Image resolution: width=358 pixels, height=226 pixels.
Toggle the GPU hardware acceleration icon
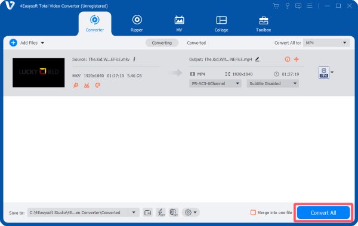point(174,212)
